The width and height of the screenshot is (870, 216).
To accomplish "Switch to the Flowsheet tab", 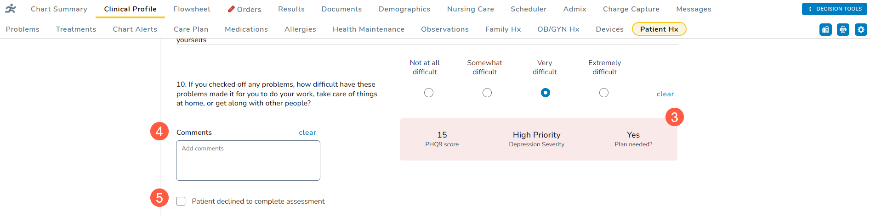I will [x=192, y=9].
